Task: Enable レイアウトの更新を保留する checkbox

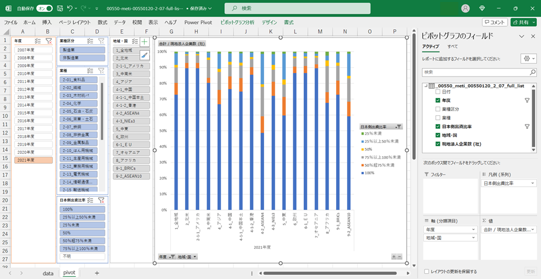Action: (x=426, y=271)
